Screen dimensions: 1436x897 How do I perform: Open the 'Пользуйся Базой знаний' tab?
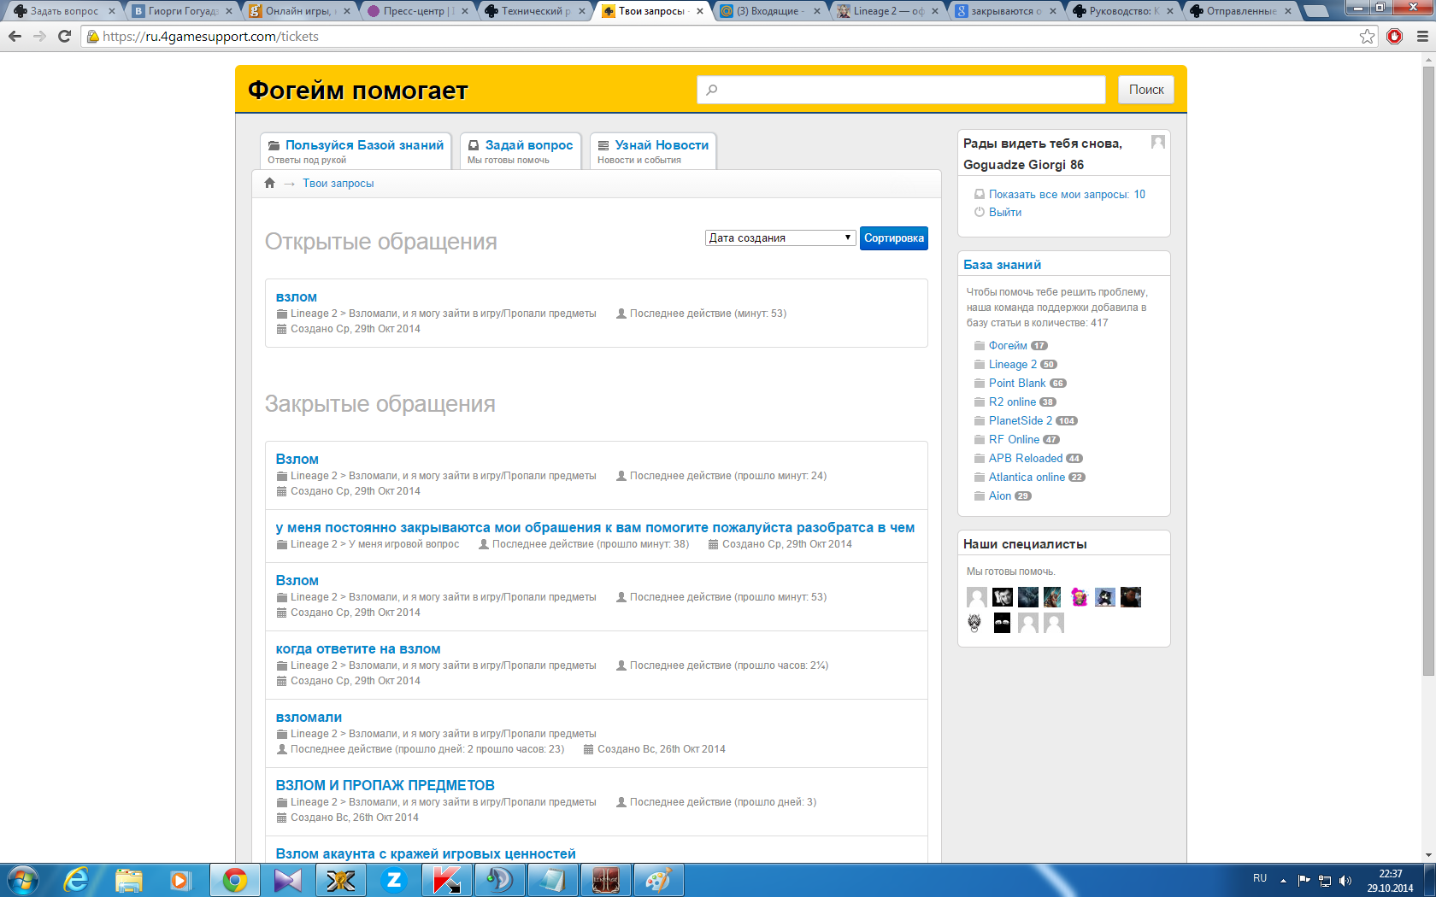(x=356, y=151)
